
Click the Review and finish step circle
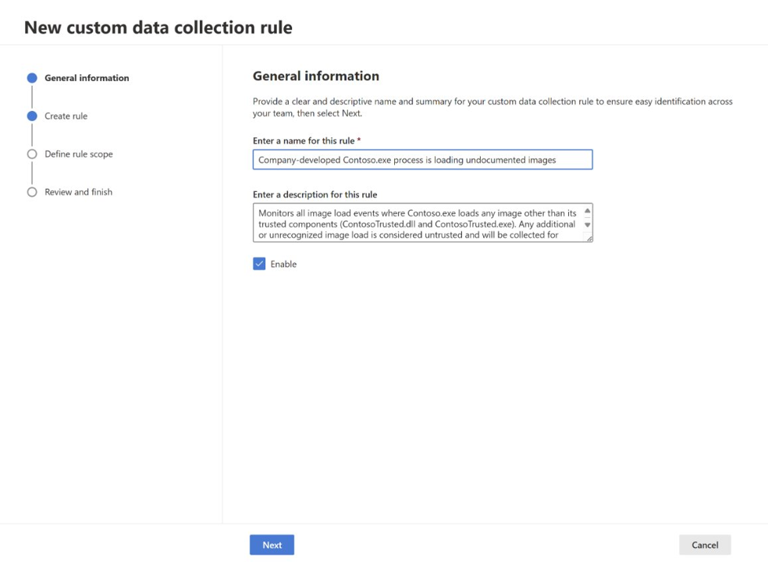click(x=32, y=192)
